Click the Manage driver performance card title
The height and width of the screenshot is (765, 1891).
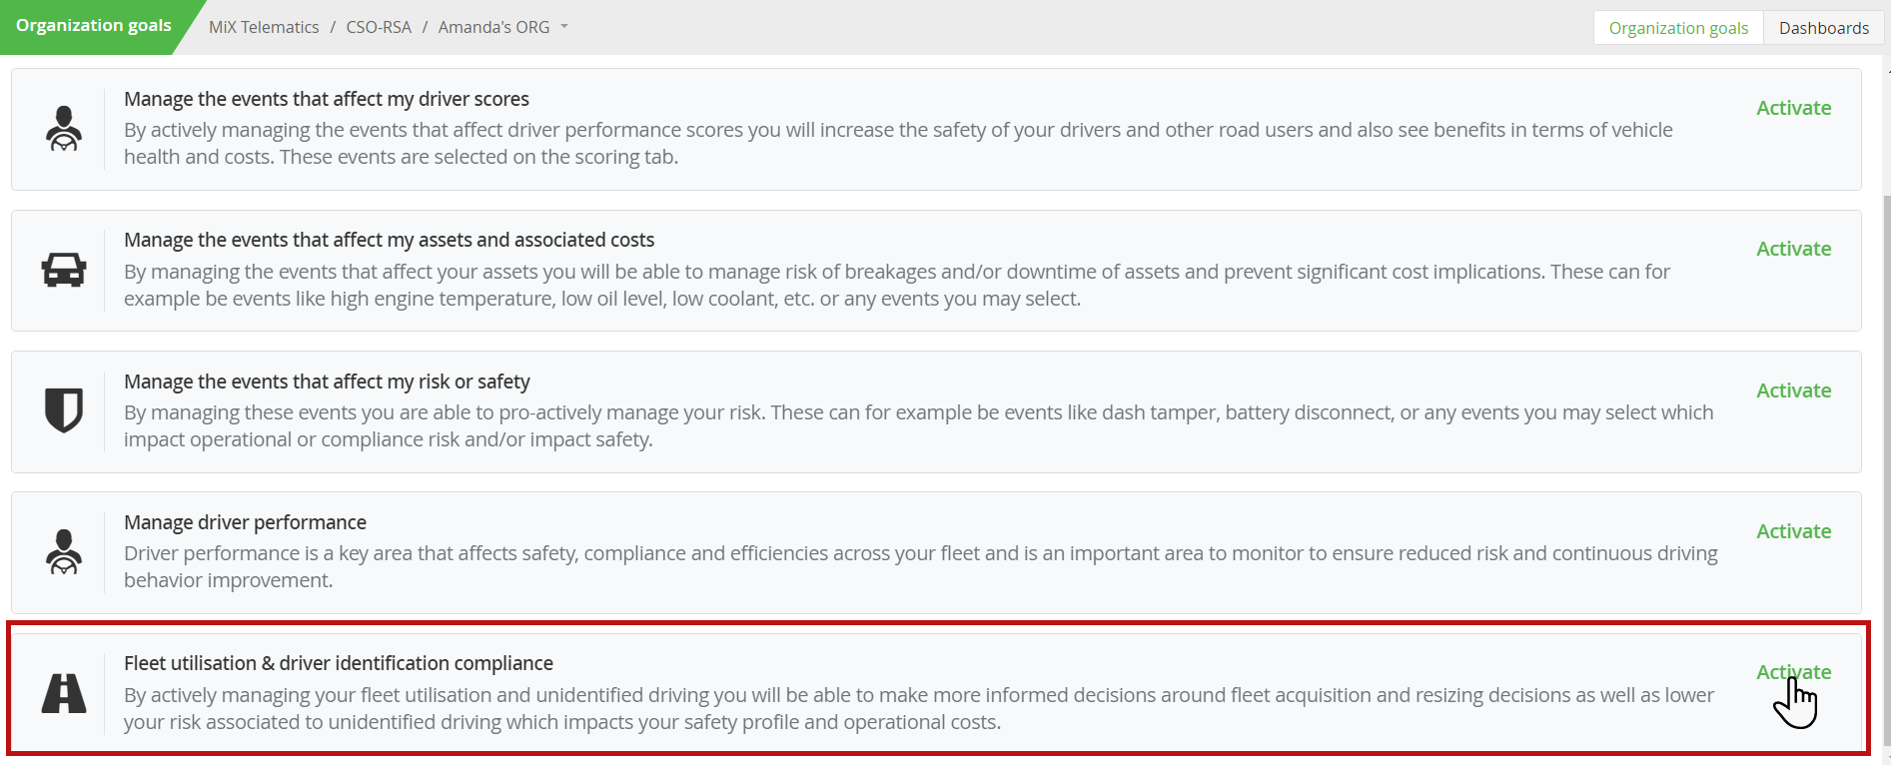pos(244,521)
